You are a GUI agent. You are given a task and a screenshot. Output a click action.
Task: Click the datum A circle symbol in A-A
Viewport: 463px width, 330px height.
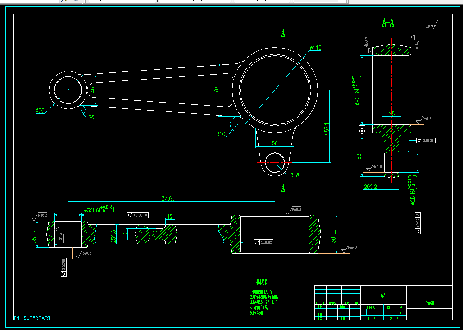[x=362, y=130]
